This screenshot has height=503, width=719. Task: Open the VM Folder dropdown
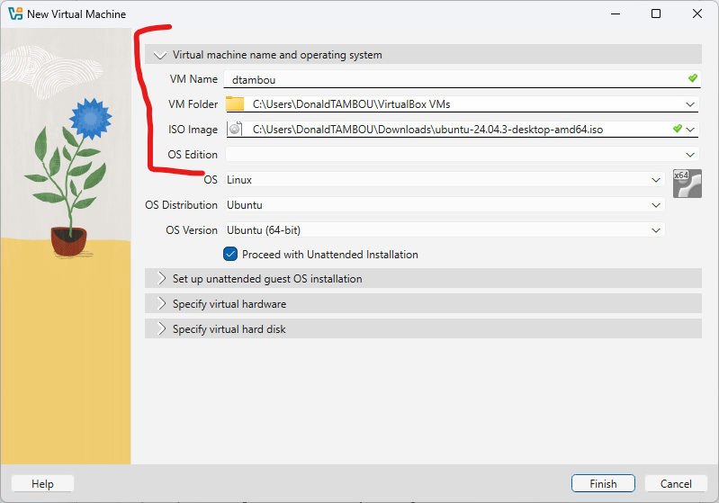(x=689, y=104)
